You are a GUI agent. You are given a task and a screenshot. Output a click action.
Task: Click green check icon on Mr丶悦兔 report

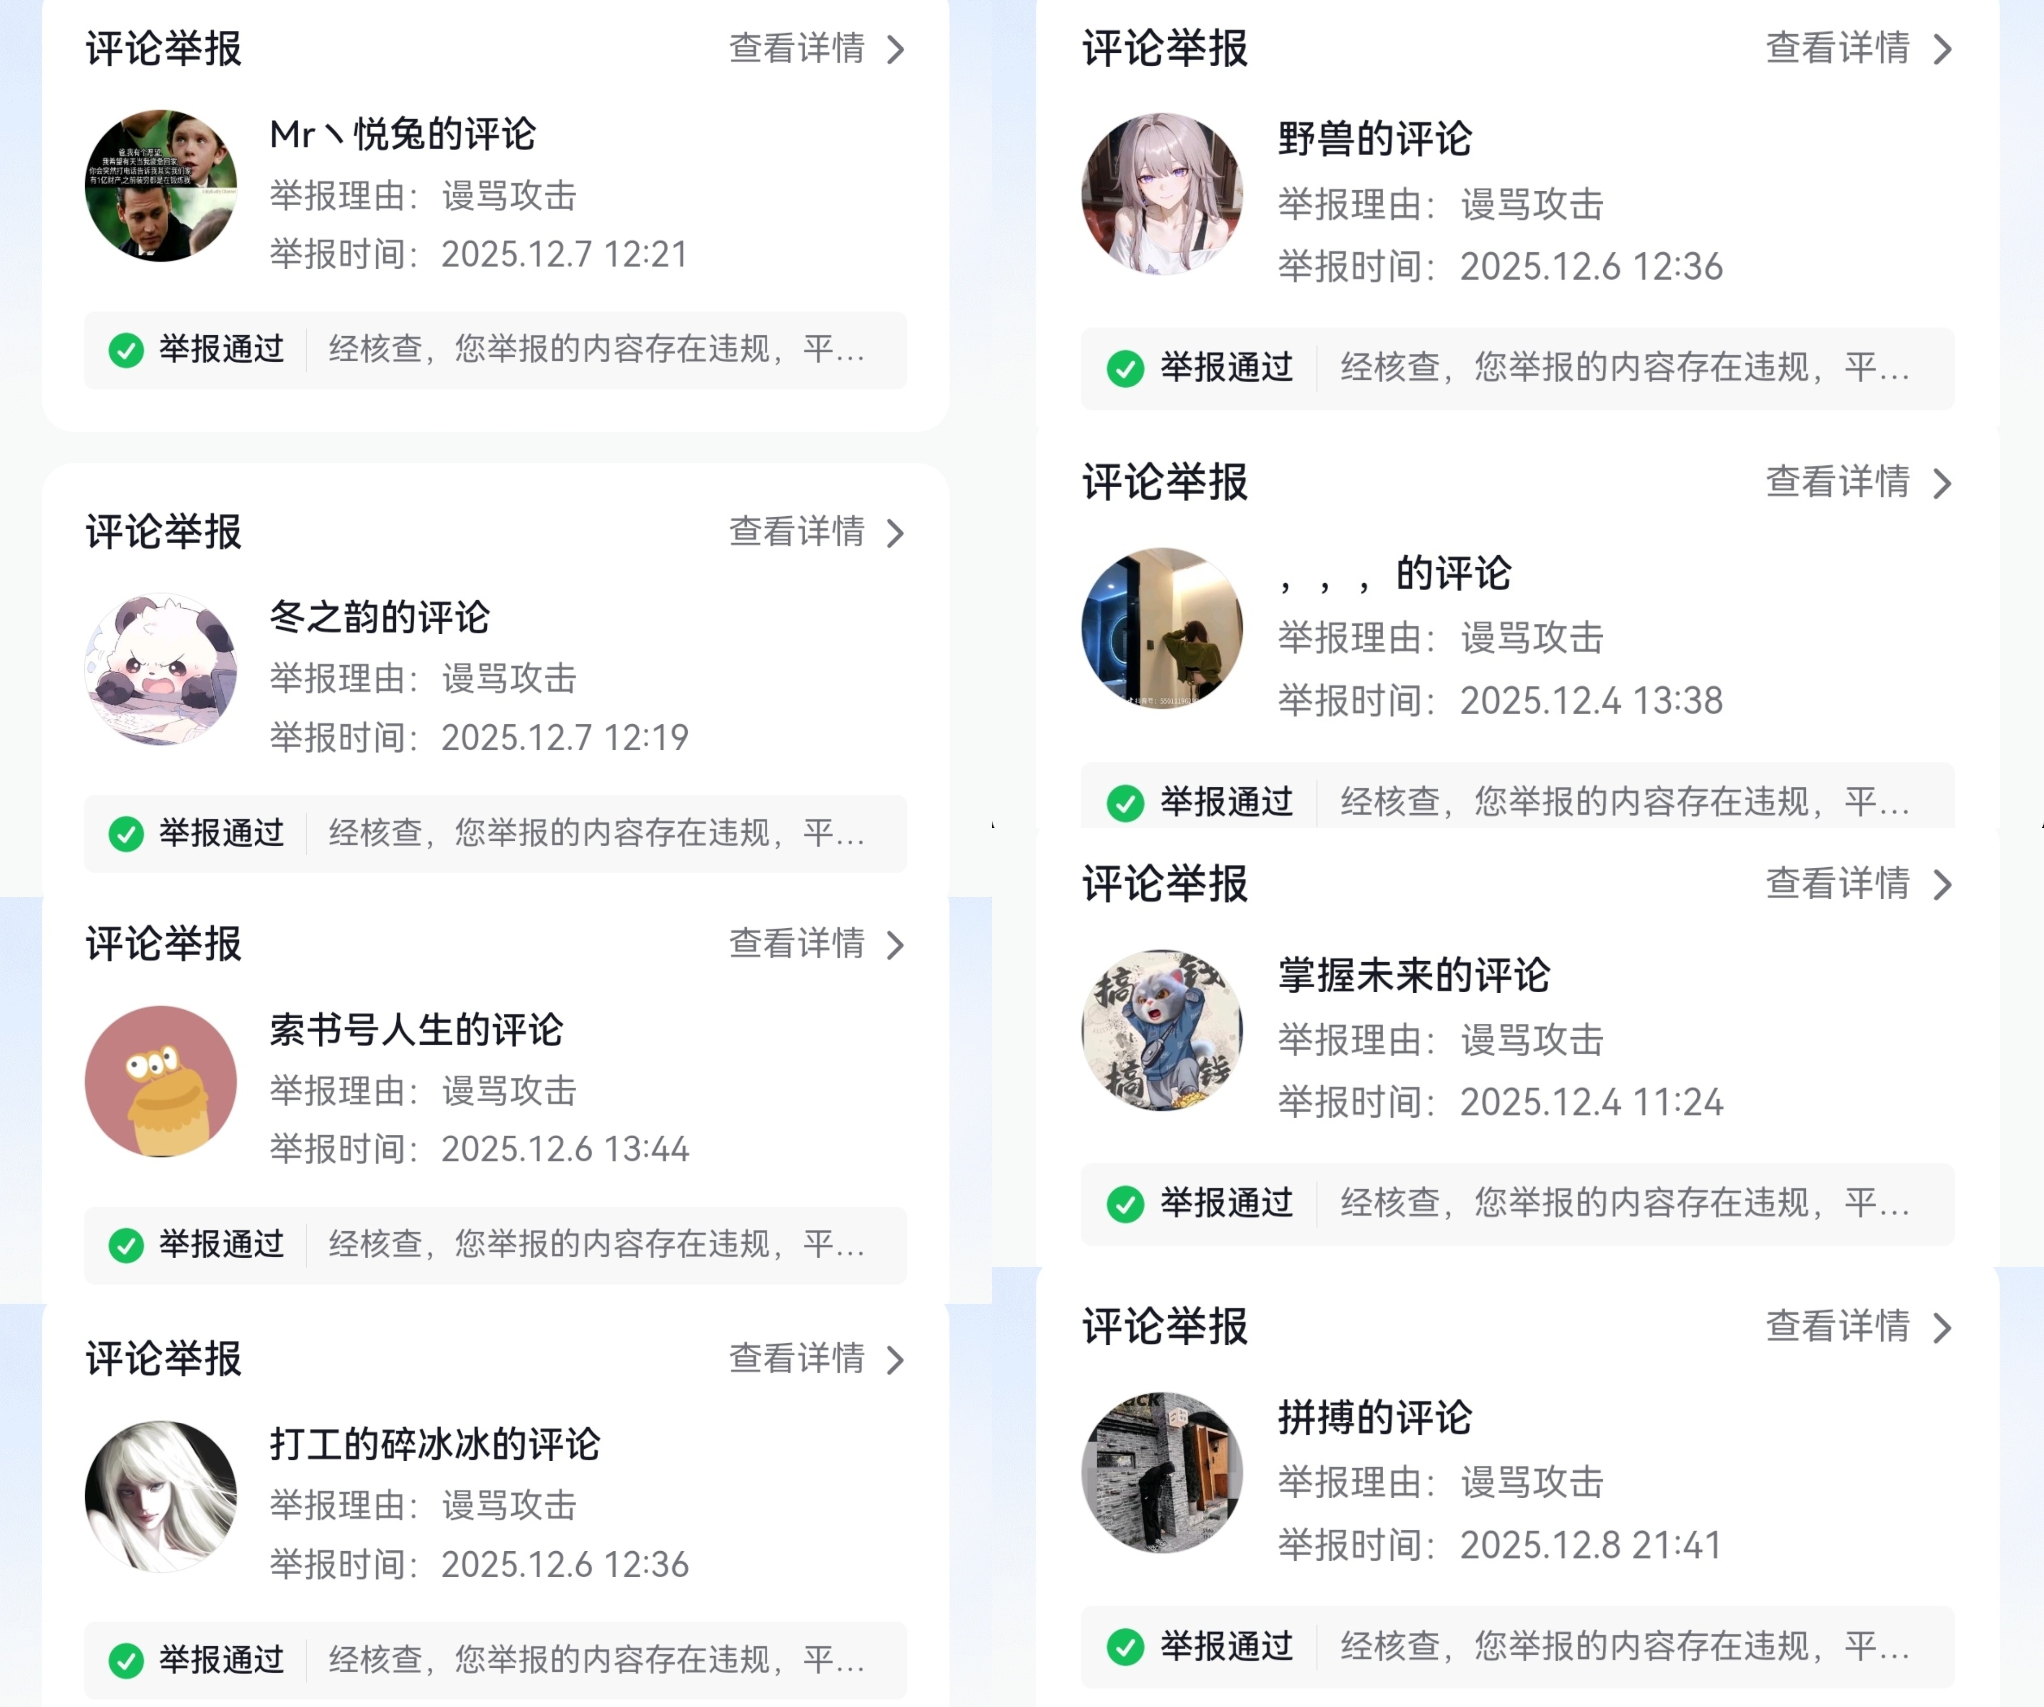pos(127,349)
